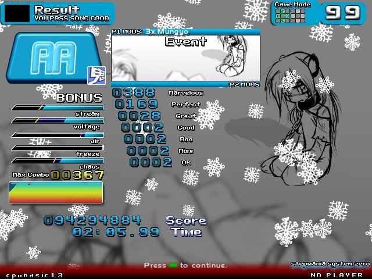
Task: Click the Game Mode pad grid icon
Action: (x=290, y=16)
